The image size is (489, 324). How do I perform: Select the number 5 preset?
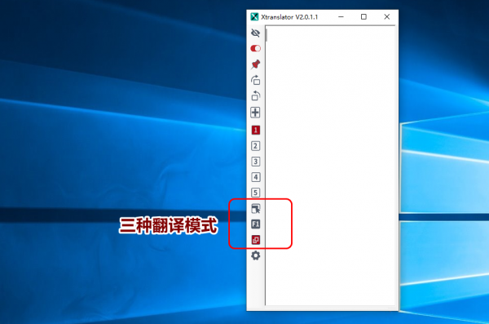[x=255, y=193]
